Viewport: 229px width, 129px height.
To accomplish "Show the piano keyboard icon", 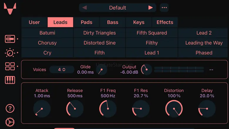I will point(10,80).
